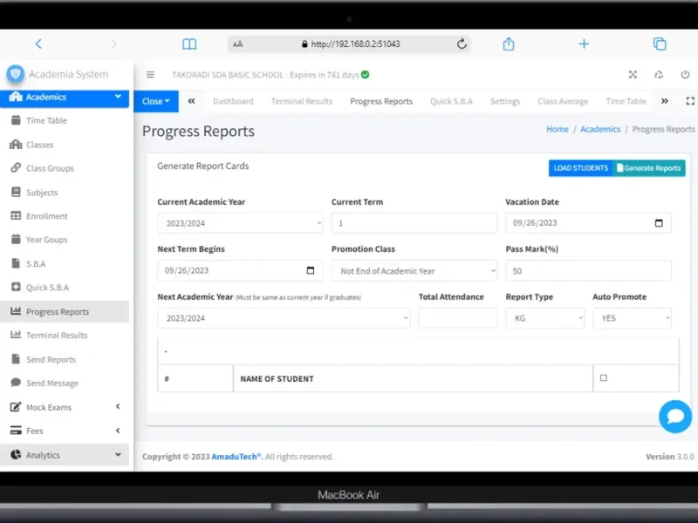Show all browser tabs icon
The height and width of the screenshot is (523, 698).
[x=660, y=44]
